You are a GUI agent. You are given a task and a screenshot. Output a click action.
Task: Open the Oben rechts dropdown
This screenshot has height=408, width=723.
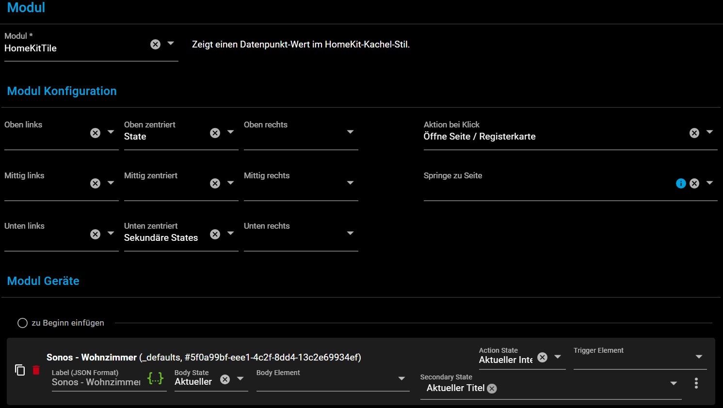(x=350, y=132)
